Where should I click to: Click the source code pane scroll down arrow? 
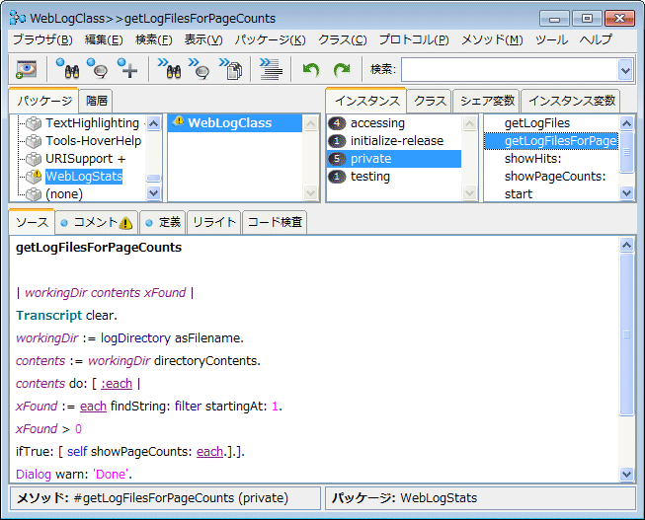pos(626,475)
